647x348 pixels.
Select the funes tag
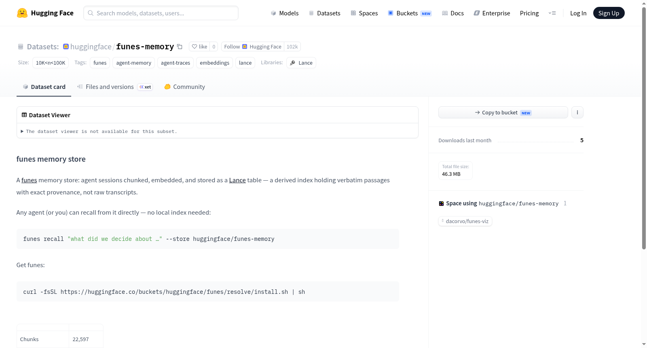click(x=100, y=63)
